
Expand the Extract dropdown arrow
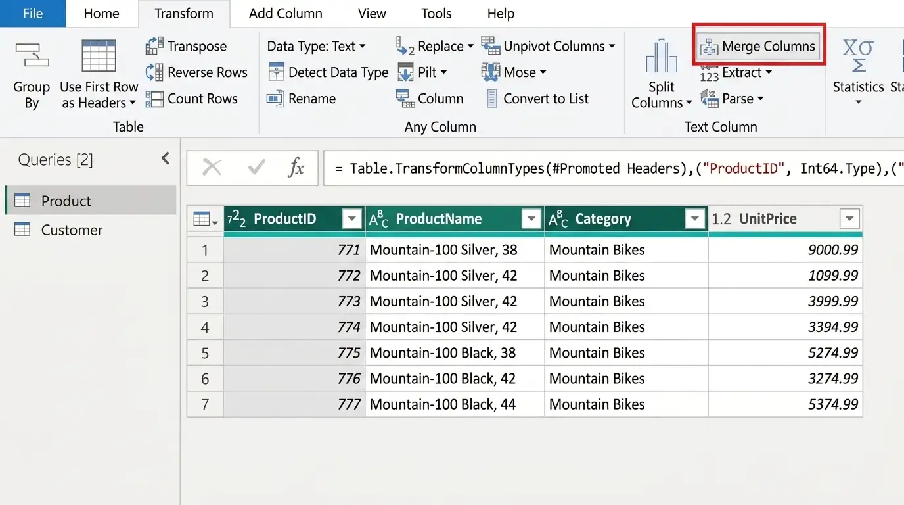tap(769, 73)
